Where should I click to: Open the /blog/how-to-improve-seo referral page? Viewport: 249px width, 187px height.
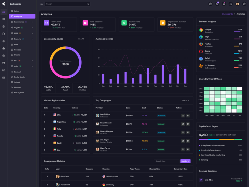tap(213, 145)
